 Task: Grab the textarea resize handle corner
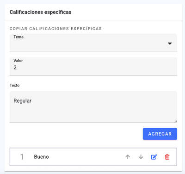tap(175, 121)
